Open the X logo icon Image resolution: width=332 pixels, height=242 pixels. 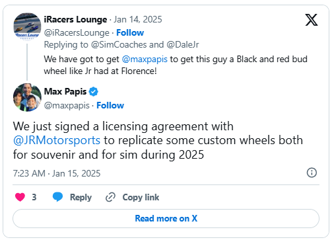[312, 20]
